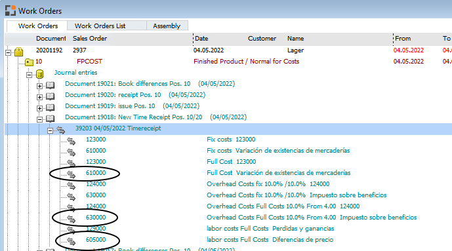
Task: Select account 630000 in the Overhead Full Costs row
Action: [x=96, y=218]
